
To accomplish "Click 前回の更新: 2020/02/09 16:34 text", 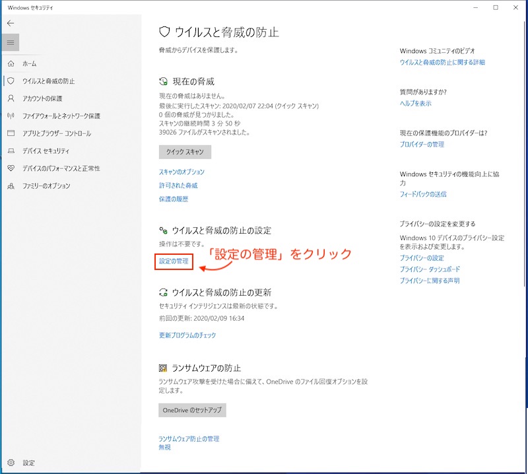I will 201,318.
